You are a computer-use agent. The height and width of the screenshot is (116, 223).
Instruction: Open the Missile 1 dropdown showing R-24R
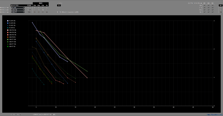tap(18, 8)
